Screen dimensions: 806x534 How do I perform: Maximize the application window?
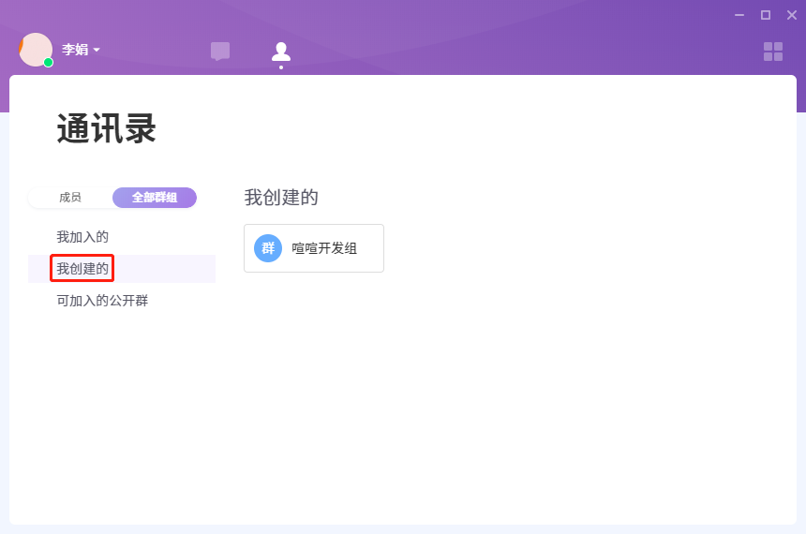click(x=766, y=15)
